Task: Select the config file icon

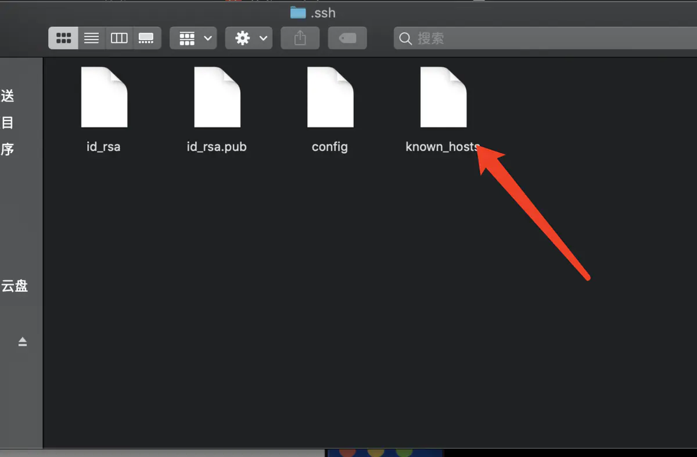Action: point(330,97)
